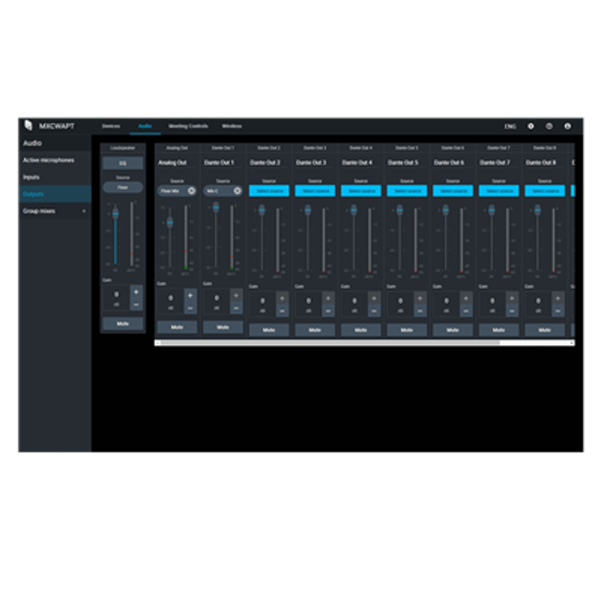Switch to the Devices tab
This screenshot has width=601, height=601.
pos(111,126)
